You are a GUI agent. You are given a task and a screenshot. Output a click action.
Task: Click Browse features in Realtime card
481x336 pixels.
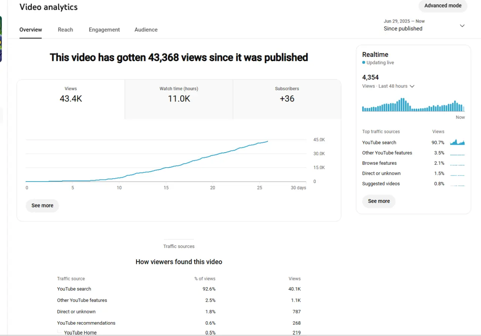[380, 163]
